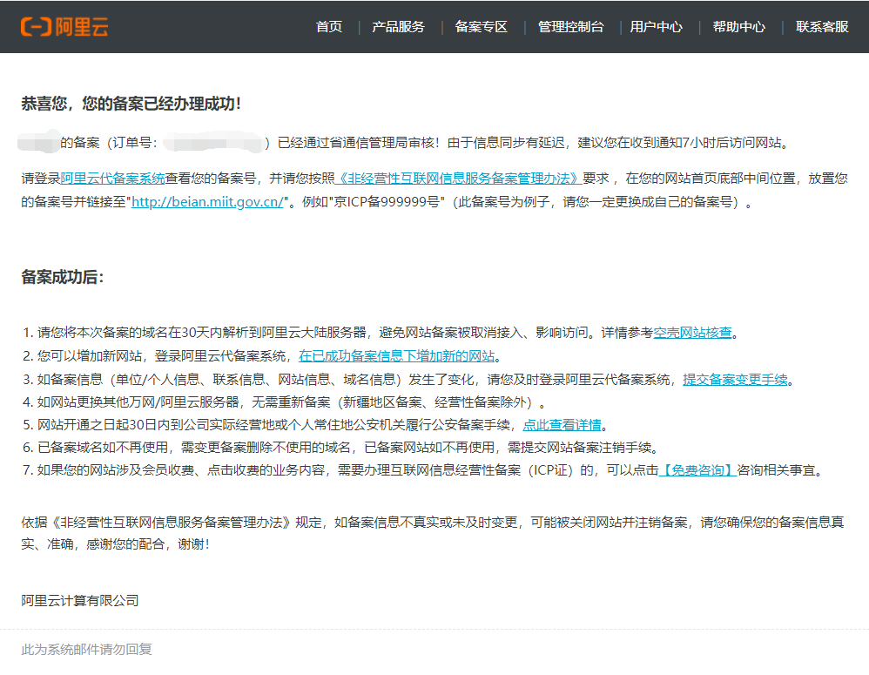Click the example text 京ICP备999999号

tap(387, 202)
